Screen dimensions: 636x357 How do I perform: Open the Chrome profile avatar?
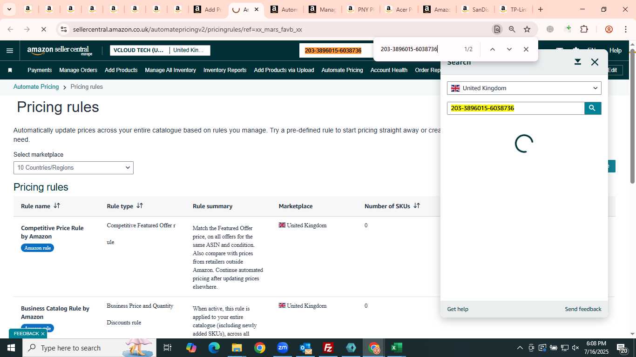pos(609,29)
